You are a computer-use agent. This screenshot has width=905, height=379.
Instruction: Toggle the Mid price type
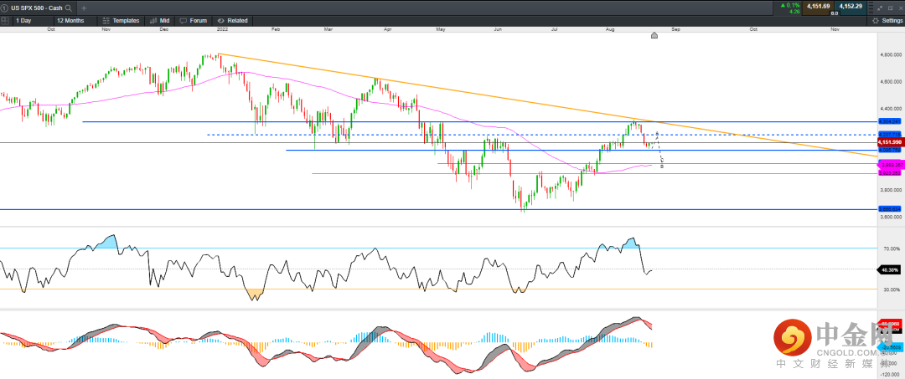click(x=159, y=19)
